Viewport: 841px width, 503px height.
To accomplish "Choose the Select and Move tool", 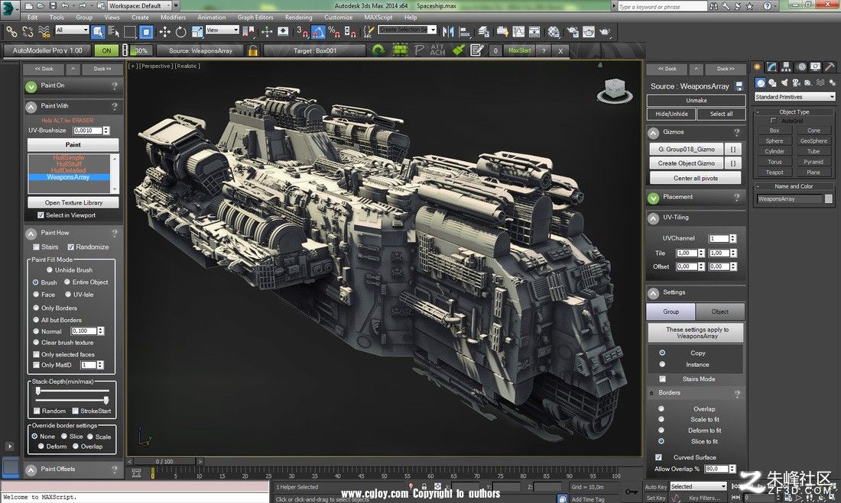I will [x=164, y=32].
